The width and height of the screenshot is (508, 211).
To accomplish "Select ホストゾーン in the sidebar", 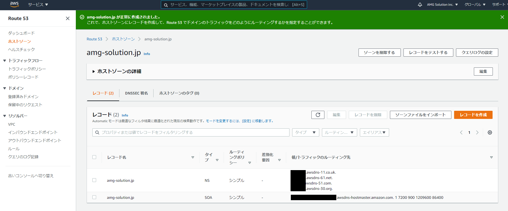I will [19, 41].
